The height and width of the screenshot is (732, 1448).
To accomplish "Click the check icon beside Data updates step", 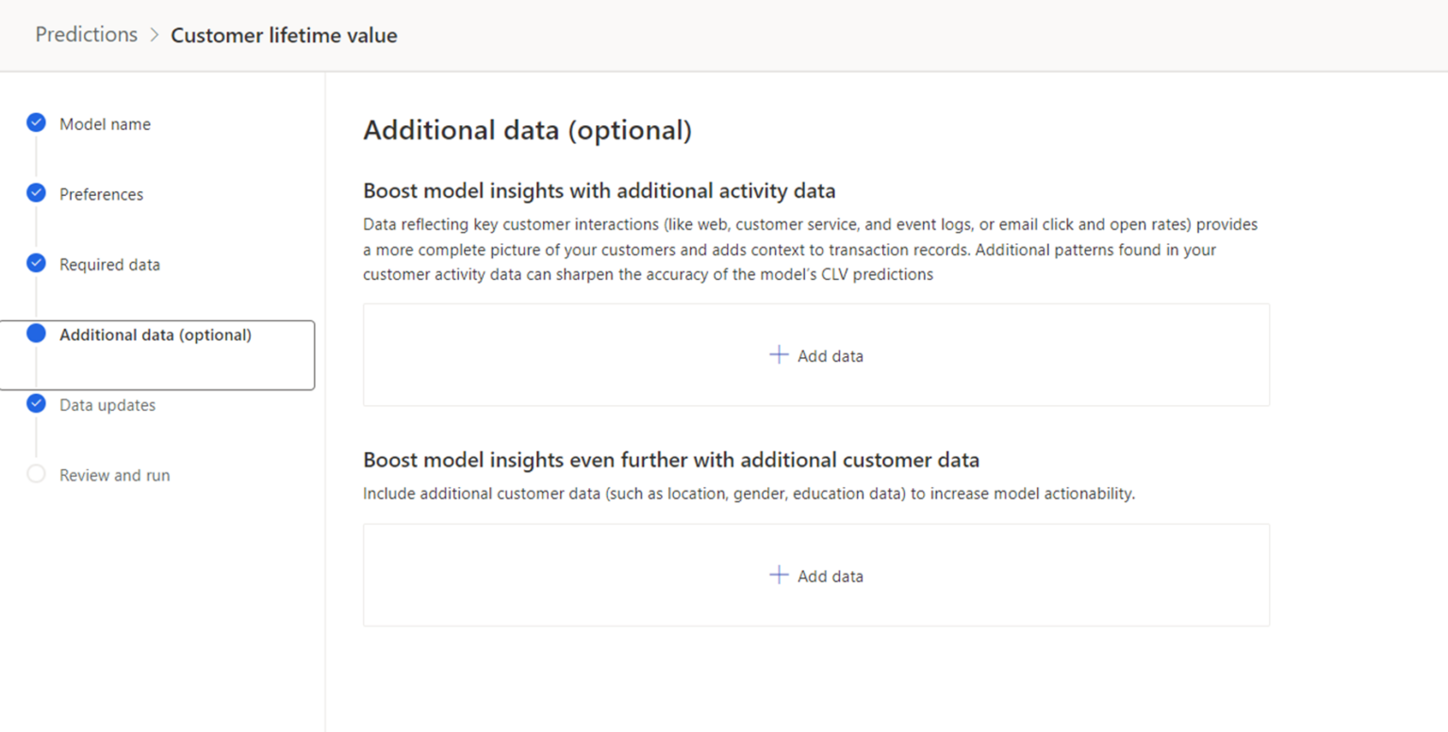I will (x=36, y=403).
